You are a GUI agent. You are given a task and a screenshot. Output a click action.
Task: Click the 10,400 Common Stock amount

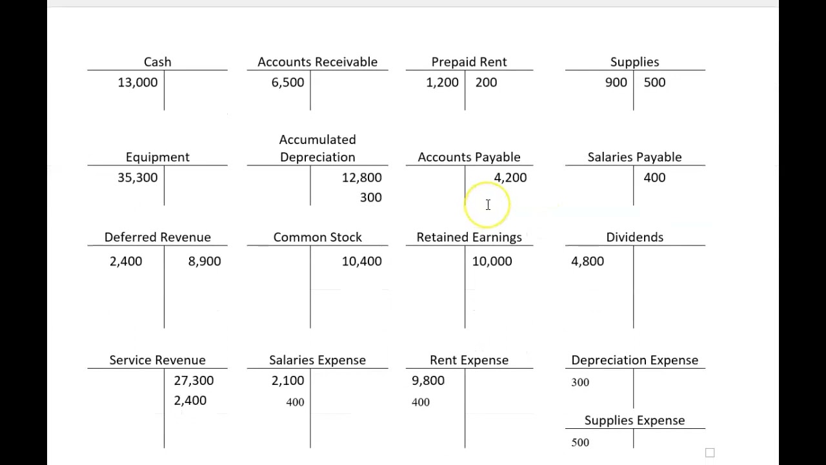click(x=361, y=261)
